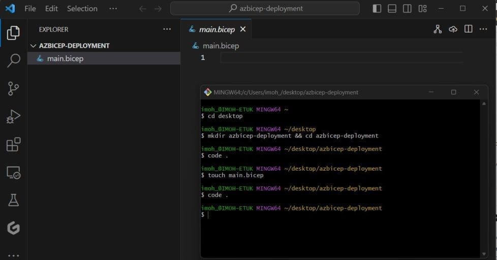Viewport: 497px width, 260px height.
Task: Open the Source Control view
Action: tap(14, 88)
